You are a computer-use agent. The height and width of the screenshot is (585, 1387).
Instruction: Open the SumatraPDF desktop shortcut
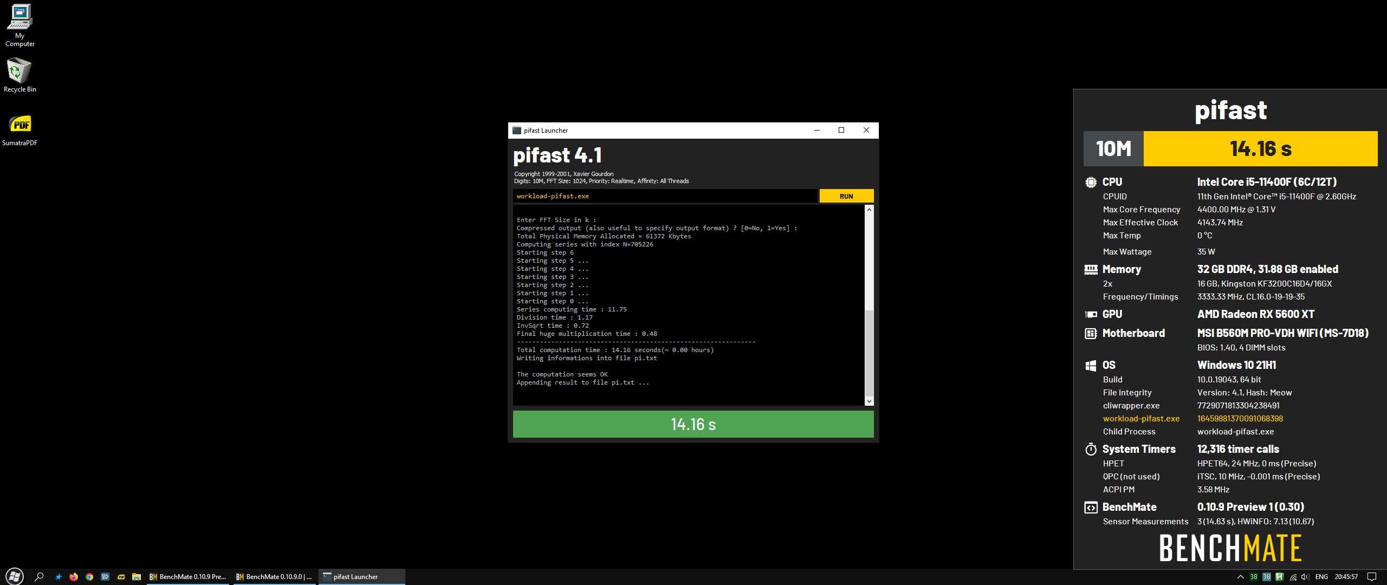tap(20, 131)
